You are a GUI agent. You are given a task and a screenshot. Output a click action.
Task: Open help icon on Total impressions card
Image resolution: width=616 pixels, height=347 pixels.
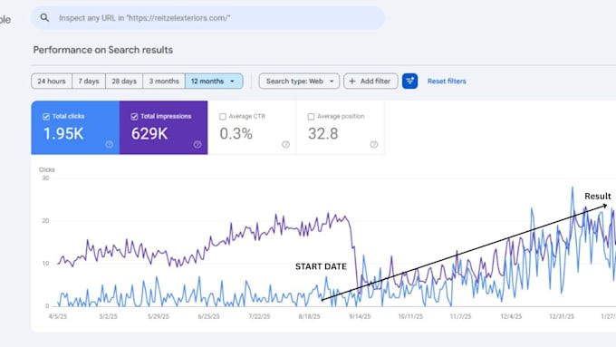(x=197, y=145)
